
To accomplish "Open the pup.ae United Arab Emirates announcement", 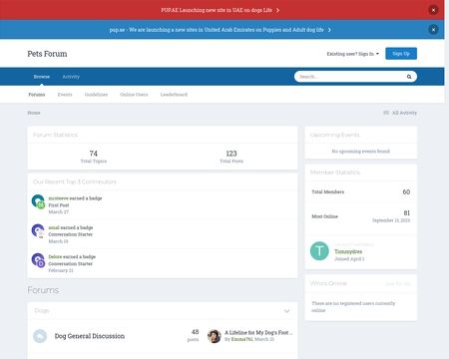I will pyautogui.click(x=220, y=30).
